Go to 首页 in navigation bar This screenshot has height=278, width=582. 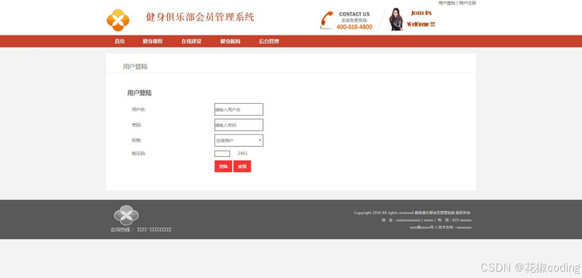pos(119,41)
